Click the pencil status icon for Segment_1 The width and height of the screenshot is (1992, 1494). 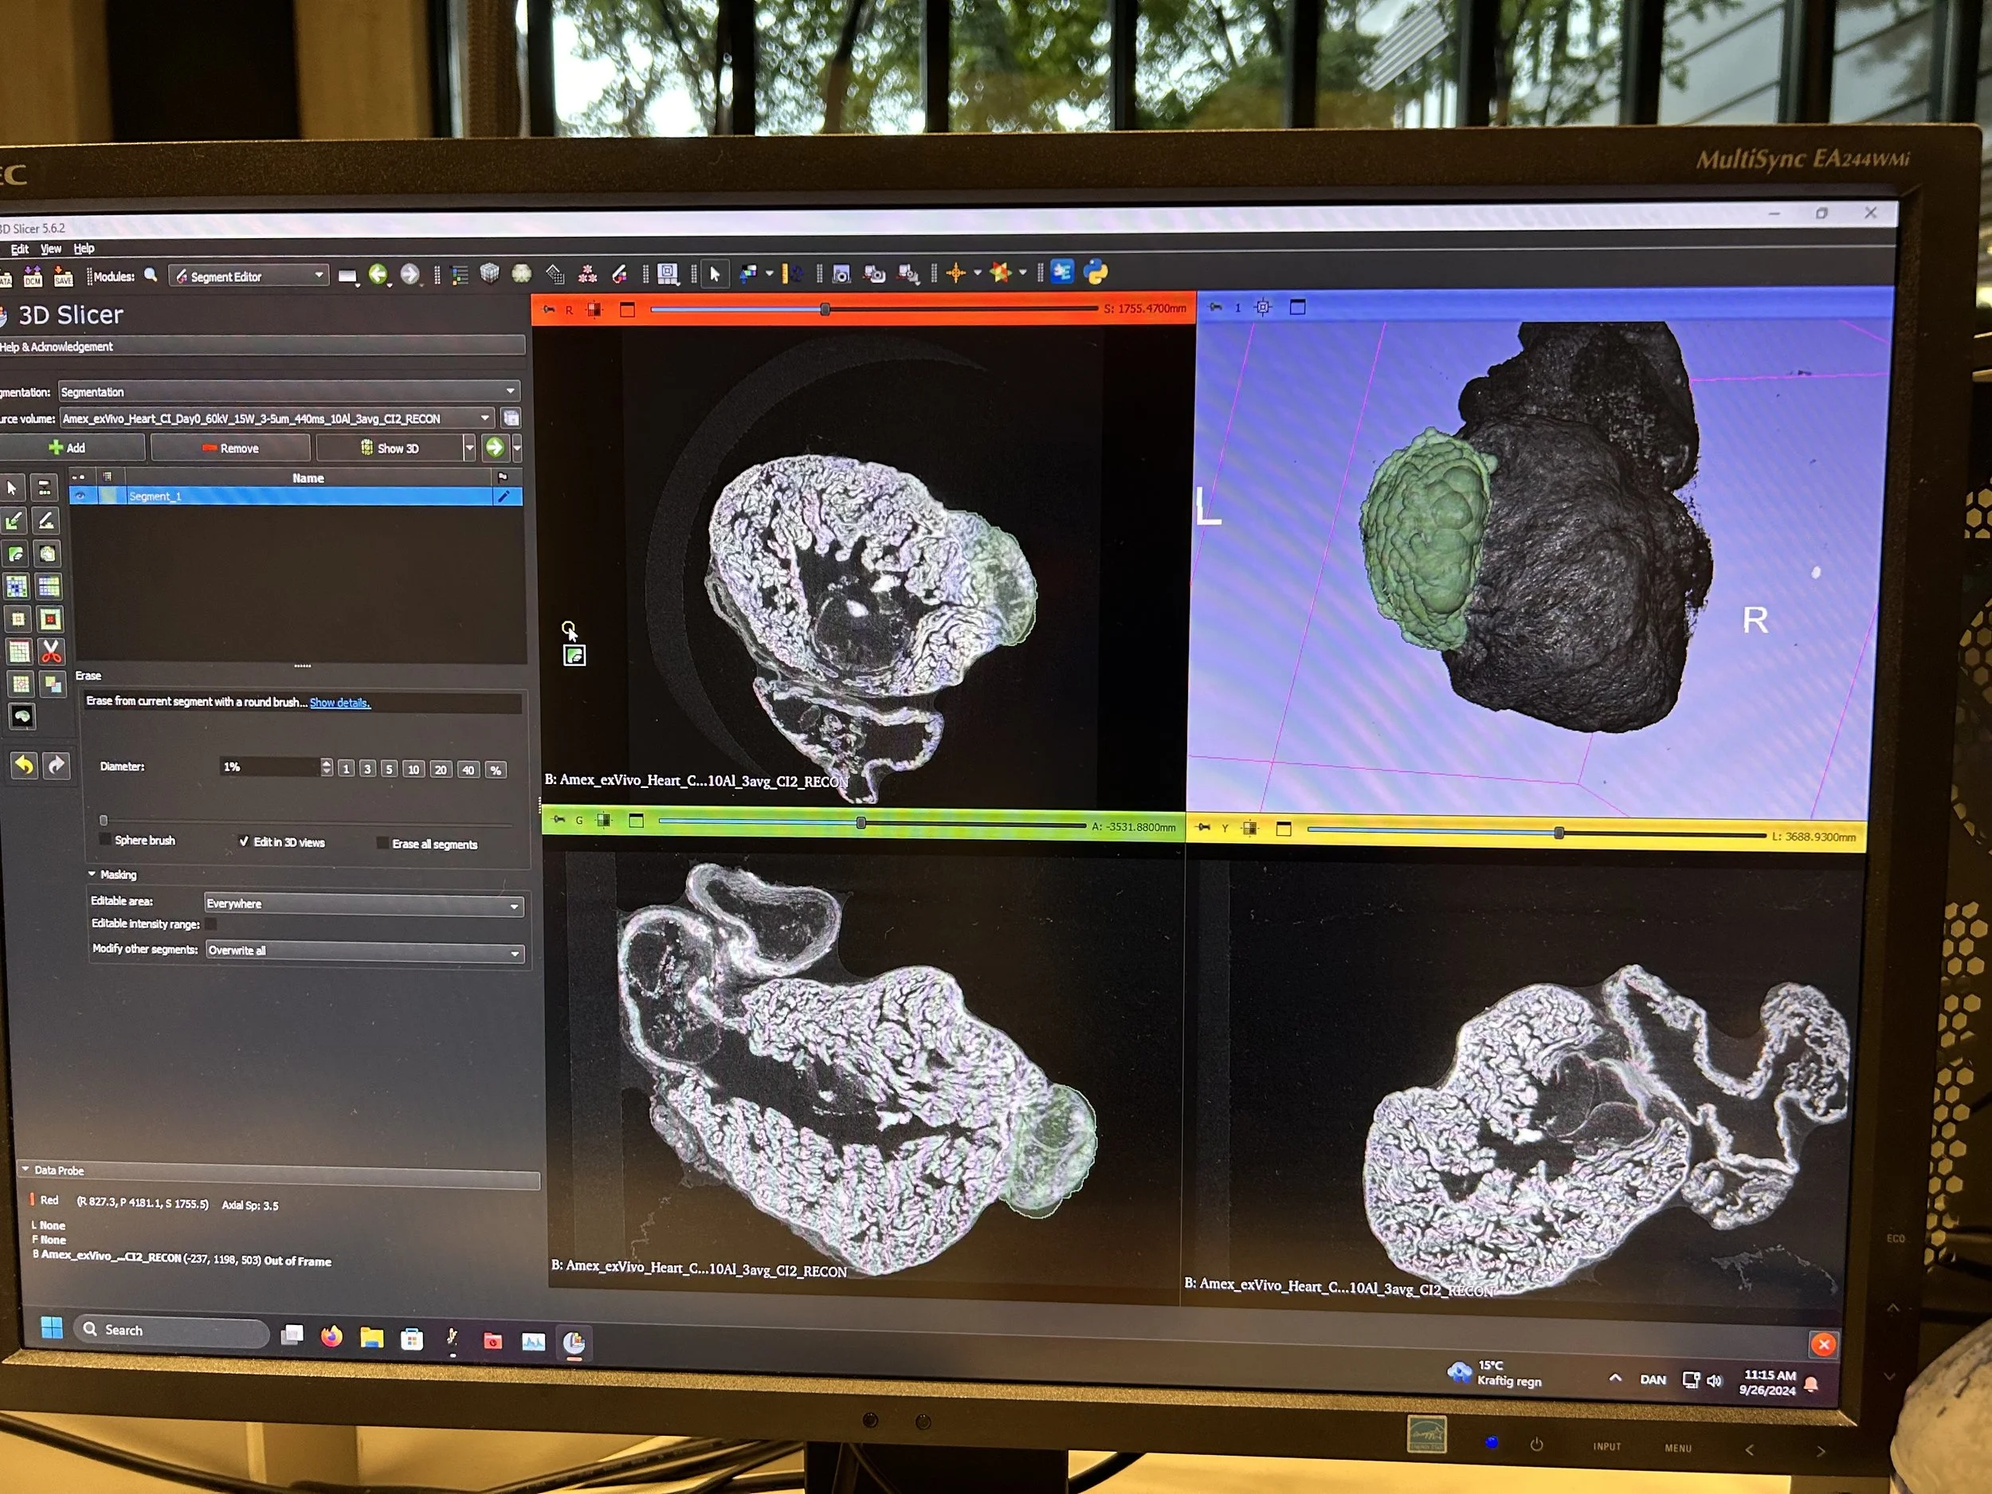click(x=504, y=496)
